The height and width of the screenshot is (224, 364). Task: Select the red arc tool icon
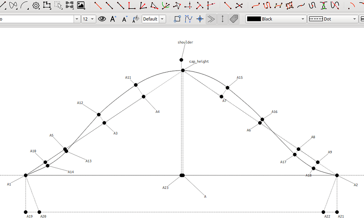tap(352, 5)
